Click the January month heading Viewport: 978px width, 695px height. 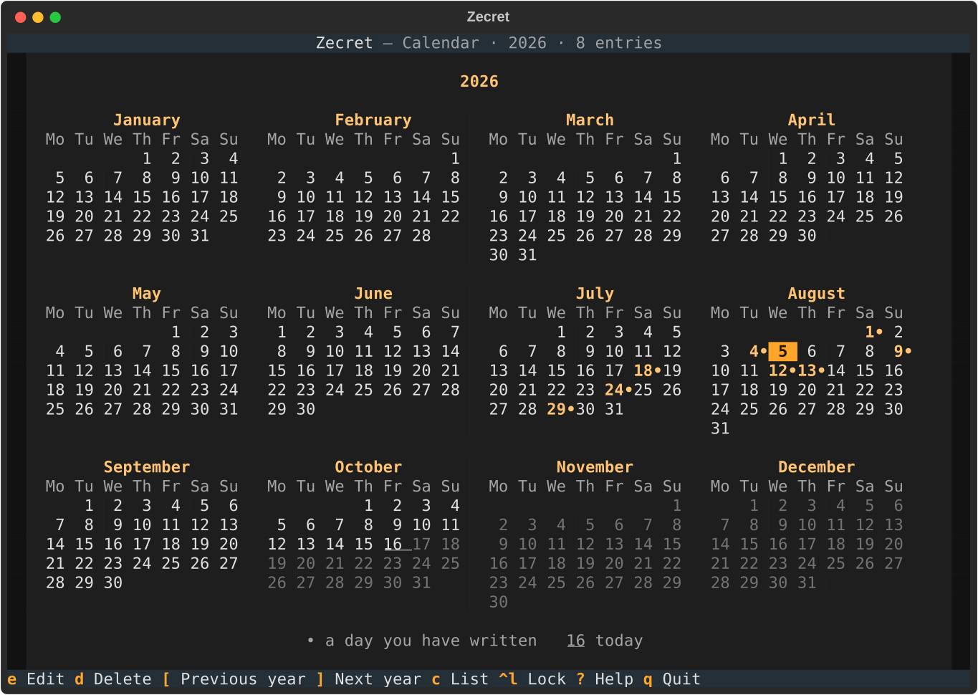147,120
